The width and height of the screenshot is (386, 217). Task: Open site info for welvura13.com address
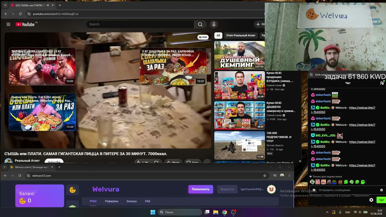click(x=28, y=176)
